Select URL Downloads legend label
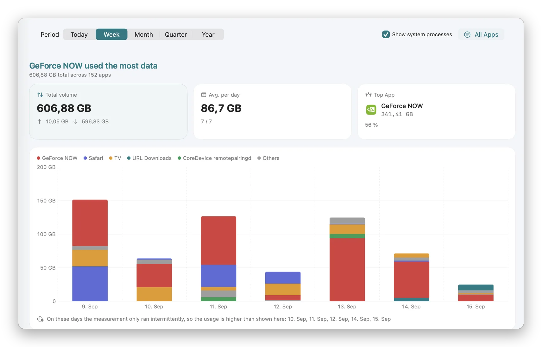The height and width of the screenshot is (347, 542). [152, 158]
